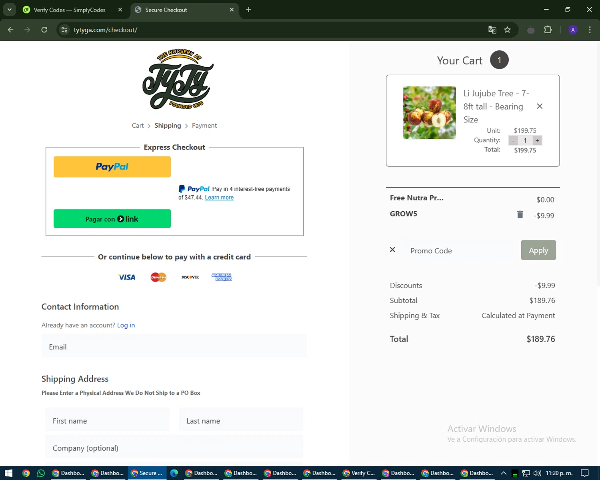Reload the checkout page
Viewport: 600px width, 480px height.
point(44,30)
